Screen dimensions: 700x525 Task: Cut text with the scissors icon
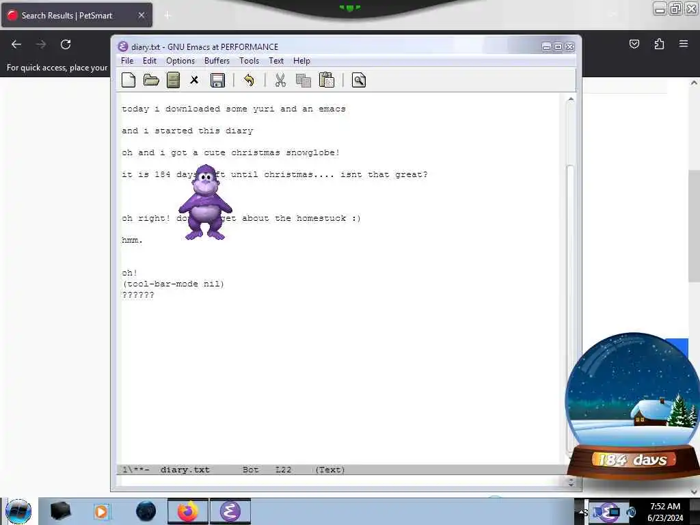point(280,81)
